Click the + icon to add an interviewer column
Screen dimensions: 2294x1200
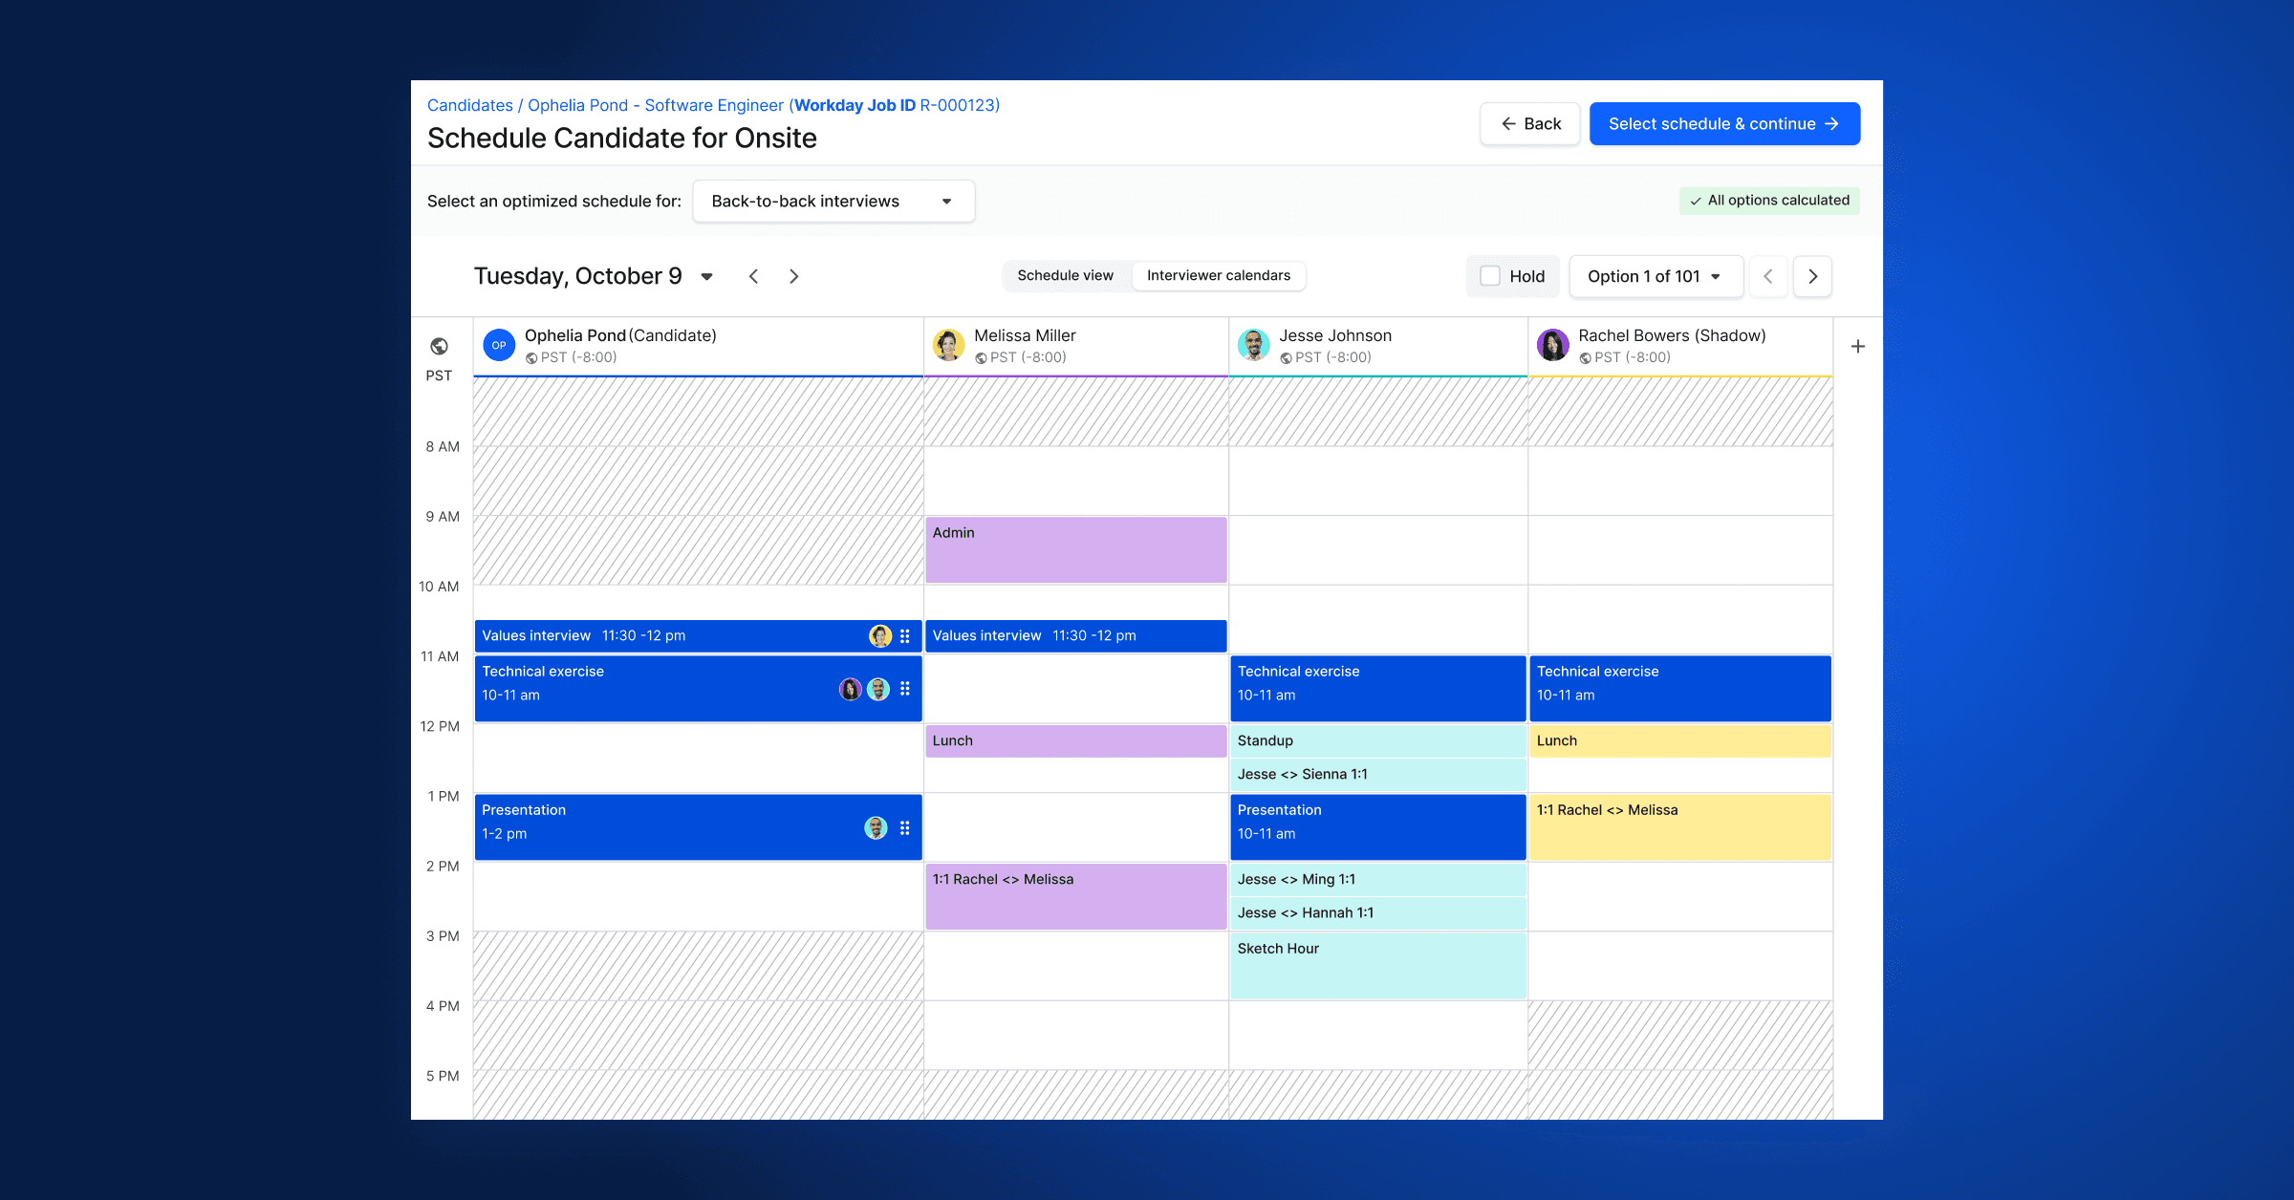1858,345
